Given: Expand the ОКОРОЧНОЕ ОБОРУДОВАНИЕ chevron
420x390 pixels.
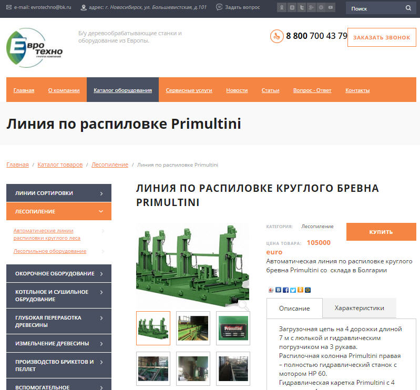Looking at the screenshot, I should coord(101,274).
